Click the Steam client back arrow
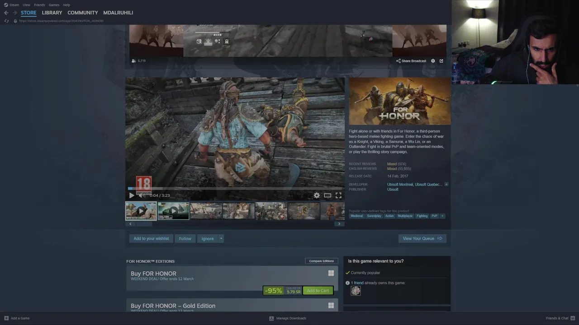Screen dimensions: 579x325 6,13
